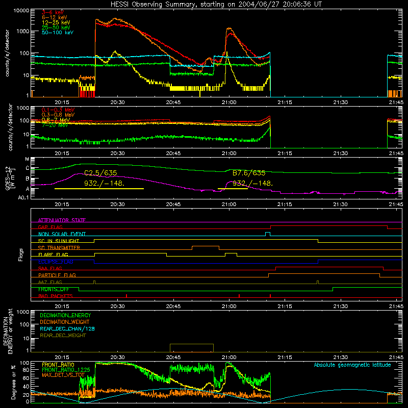Select the SC_IN_SUNLIGHT flag label
The image size is (408, 408).
click(x=59, y=241)
